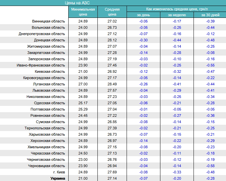Select the 'Украина' total row label
226x181 pixels.
click(57, 178)
